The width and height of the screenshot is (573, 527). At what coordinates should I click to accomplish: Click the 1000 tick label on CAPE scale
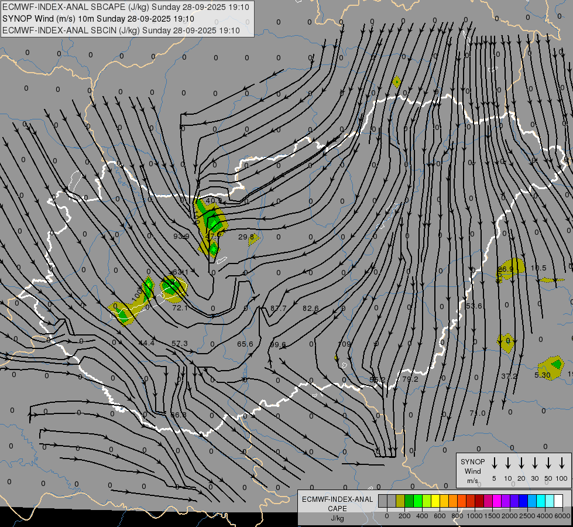[x=475, y=516]
